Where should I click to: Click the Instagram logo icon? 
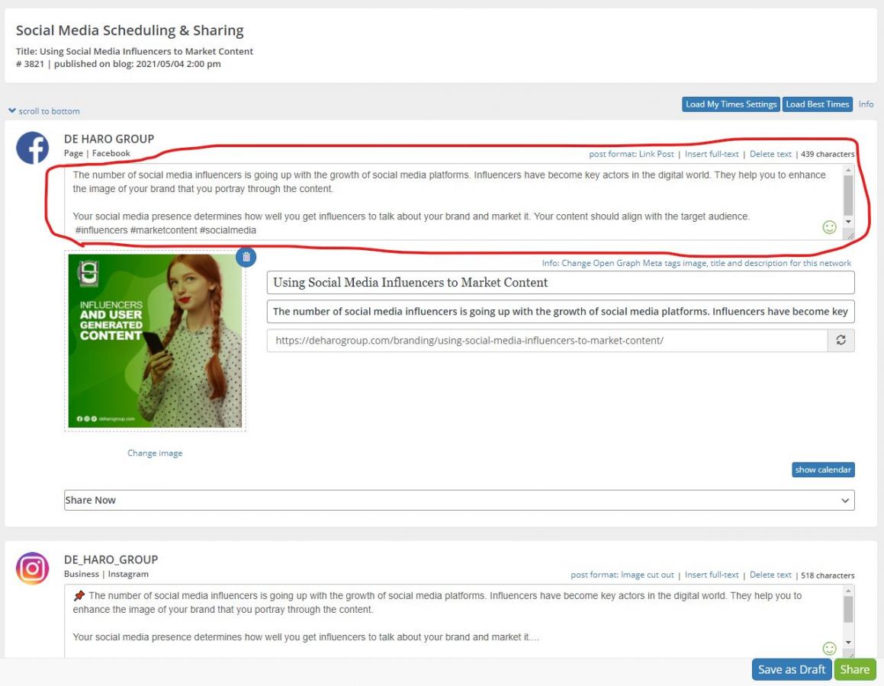point(32,569)
